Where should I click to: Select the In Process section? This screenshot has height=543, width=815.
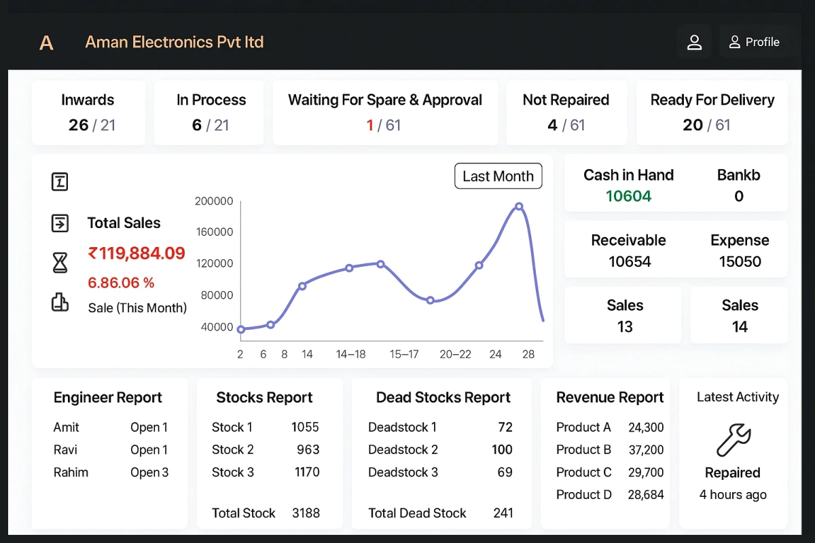[209, 112]
